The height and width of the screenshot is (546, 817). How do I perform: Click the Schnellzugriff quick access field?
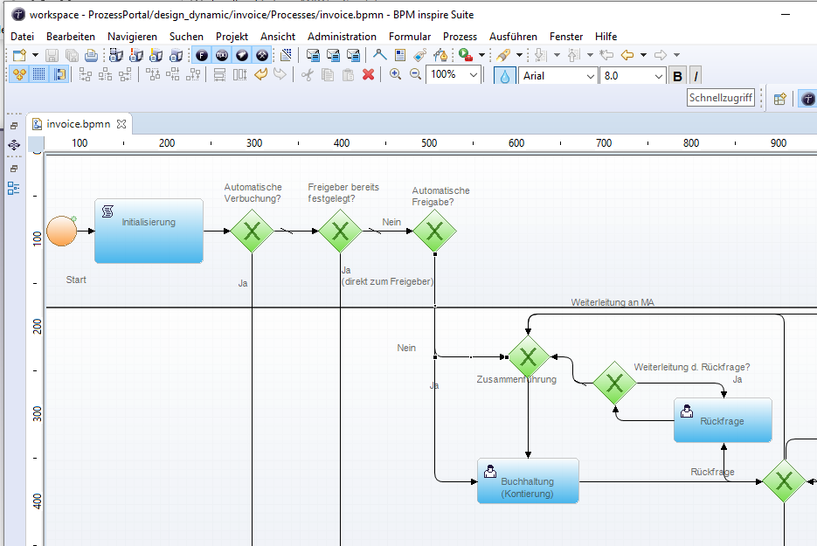coord(721,98)
